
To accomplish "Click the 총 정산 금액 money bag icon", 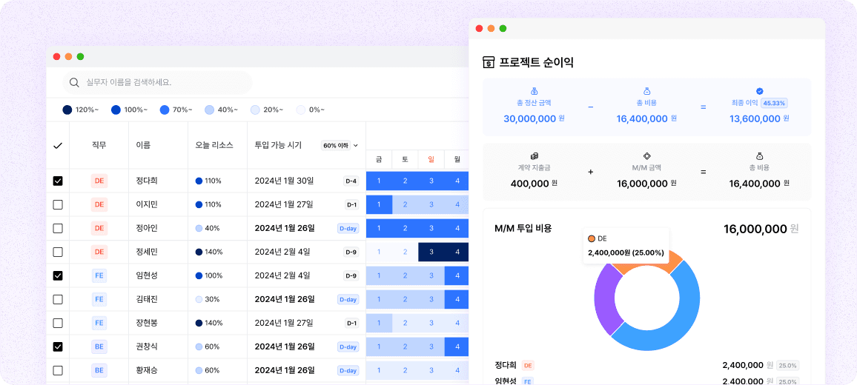I will click(x=533, y=91).
